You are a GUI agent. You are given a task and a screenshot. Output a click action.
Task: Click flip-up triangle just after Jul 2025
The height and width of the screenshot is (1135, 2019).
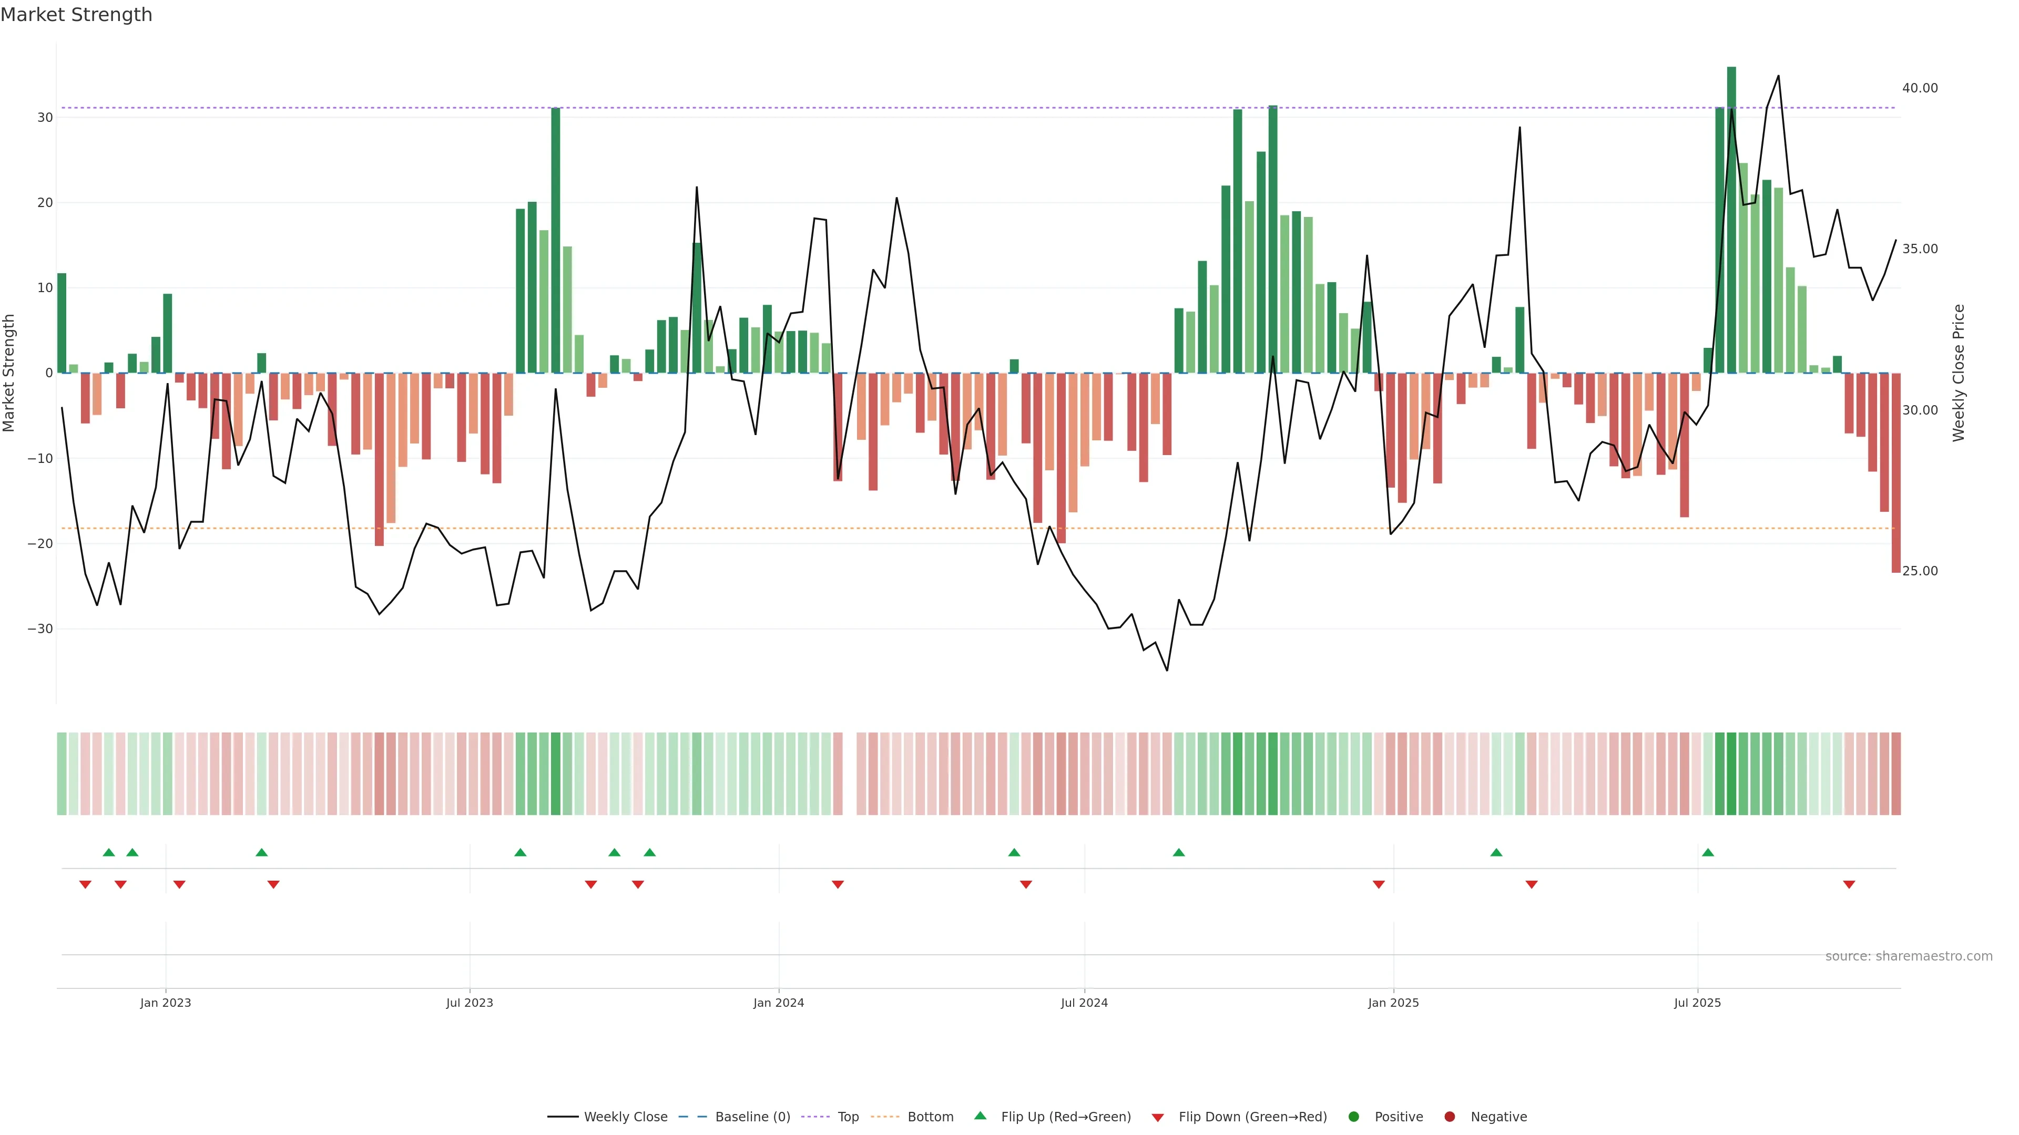[x=1708, y=852]
